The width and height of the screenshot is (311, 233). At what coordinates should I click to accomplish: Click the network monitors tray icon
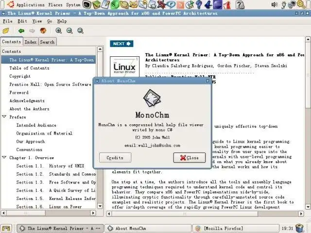pyautogui.click(x=292, y=4)
